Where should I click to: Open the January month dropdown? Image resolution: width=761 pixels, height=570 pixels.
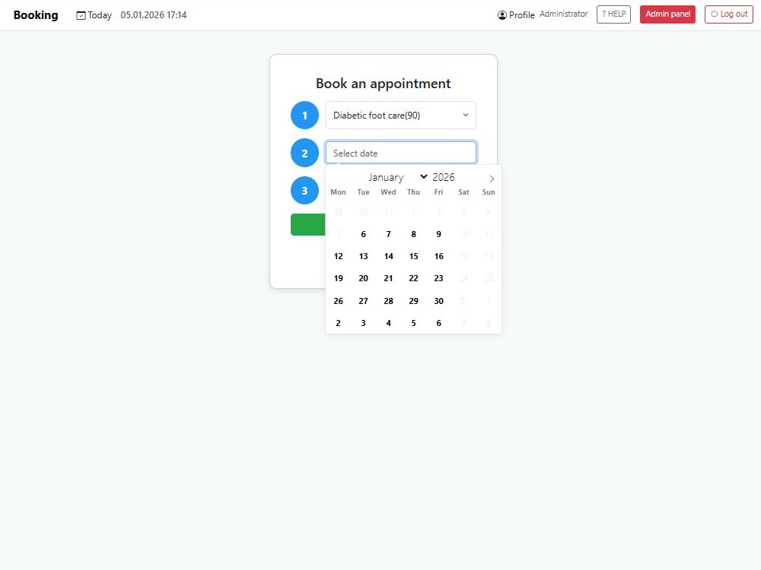[x=397, y=177]
